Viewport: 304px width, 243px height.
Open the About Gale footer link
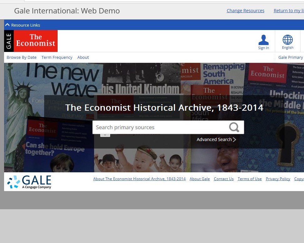[200, 179]
